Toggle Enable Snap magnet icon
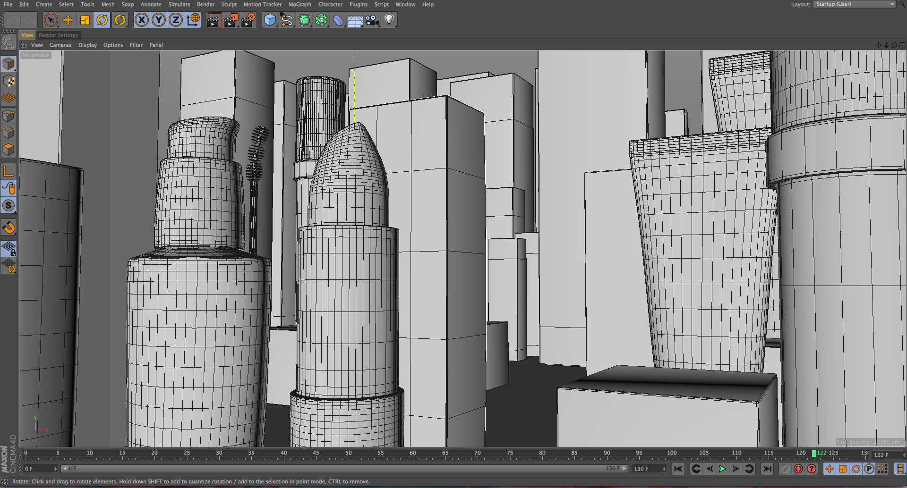The height and width of the screenshot is (488, 907). pos(9,227)
